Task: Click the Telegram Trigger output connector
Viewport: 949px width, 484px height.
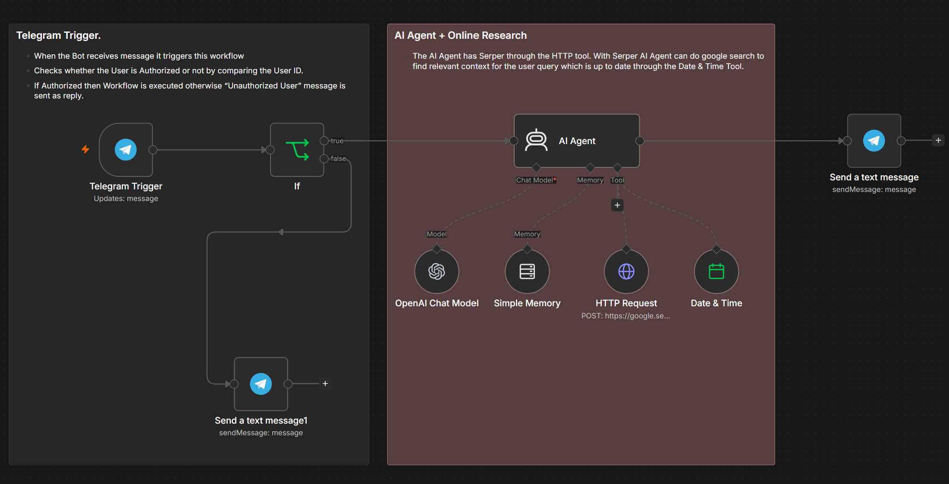Action: (153, 150)
